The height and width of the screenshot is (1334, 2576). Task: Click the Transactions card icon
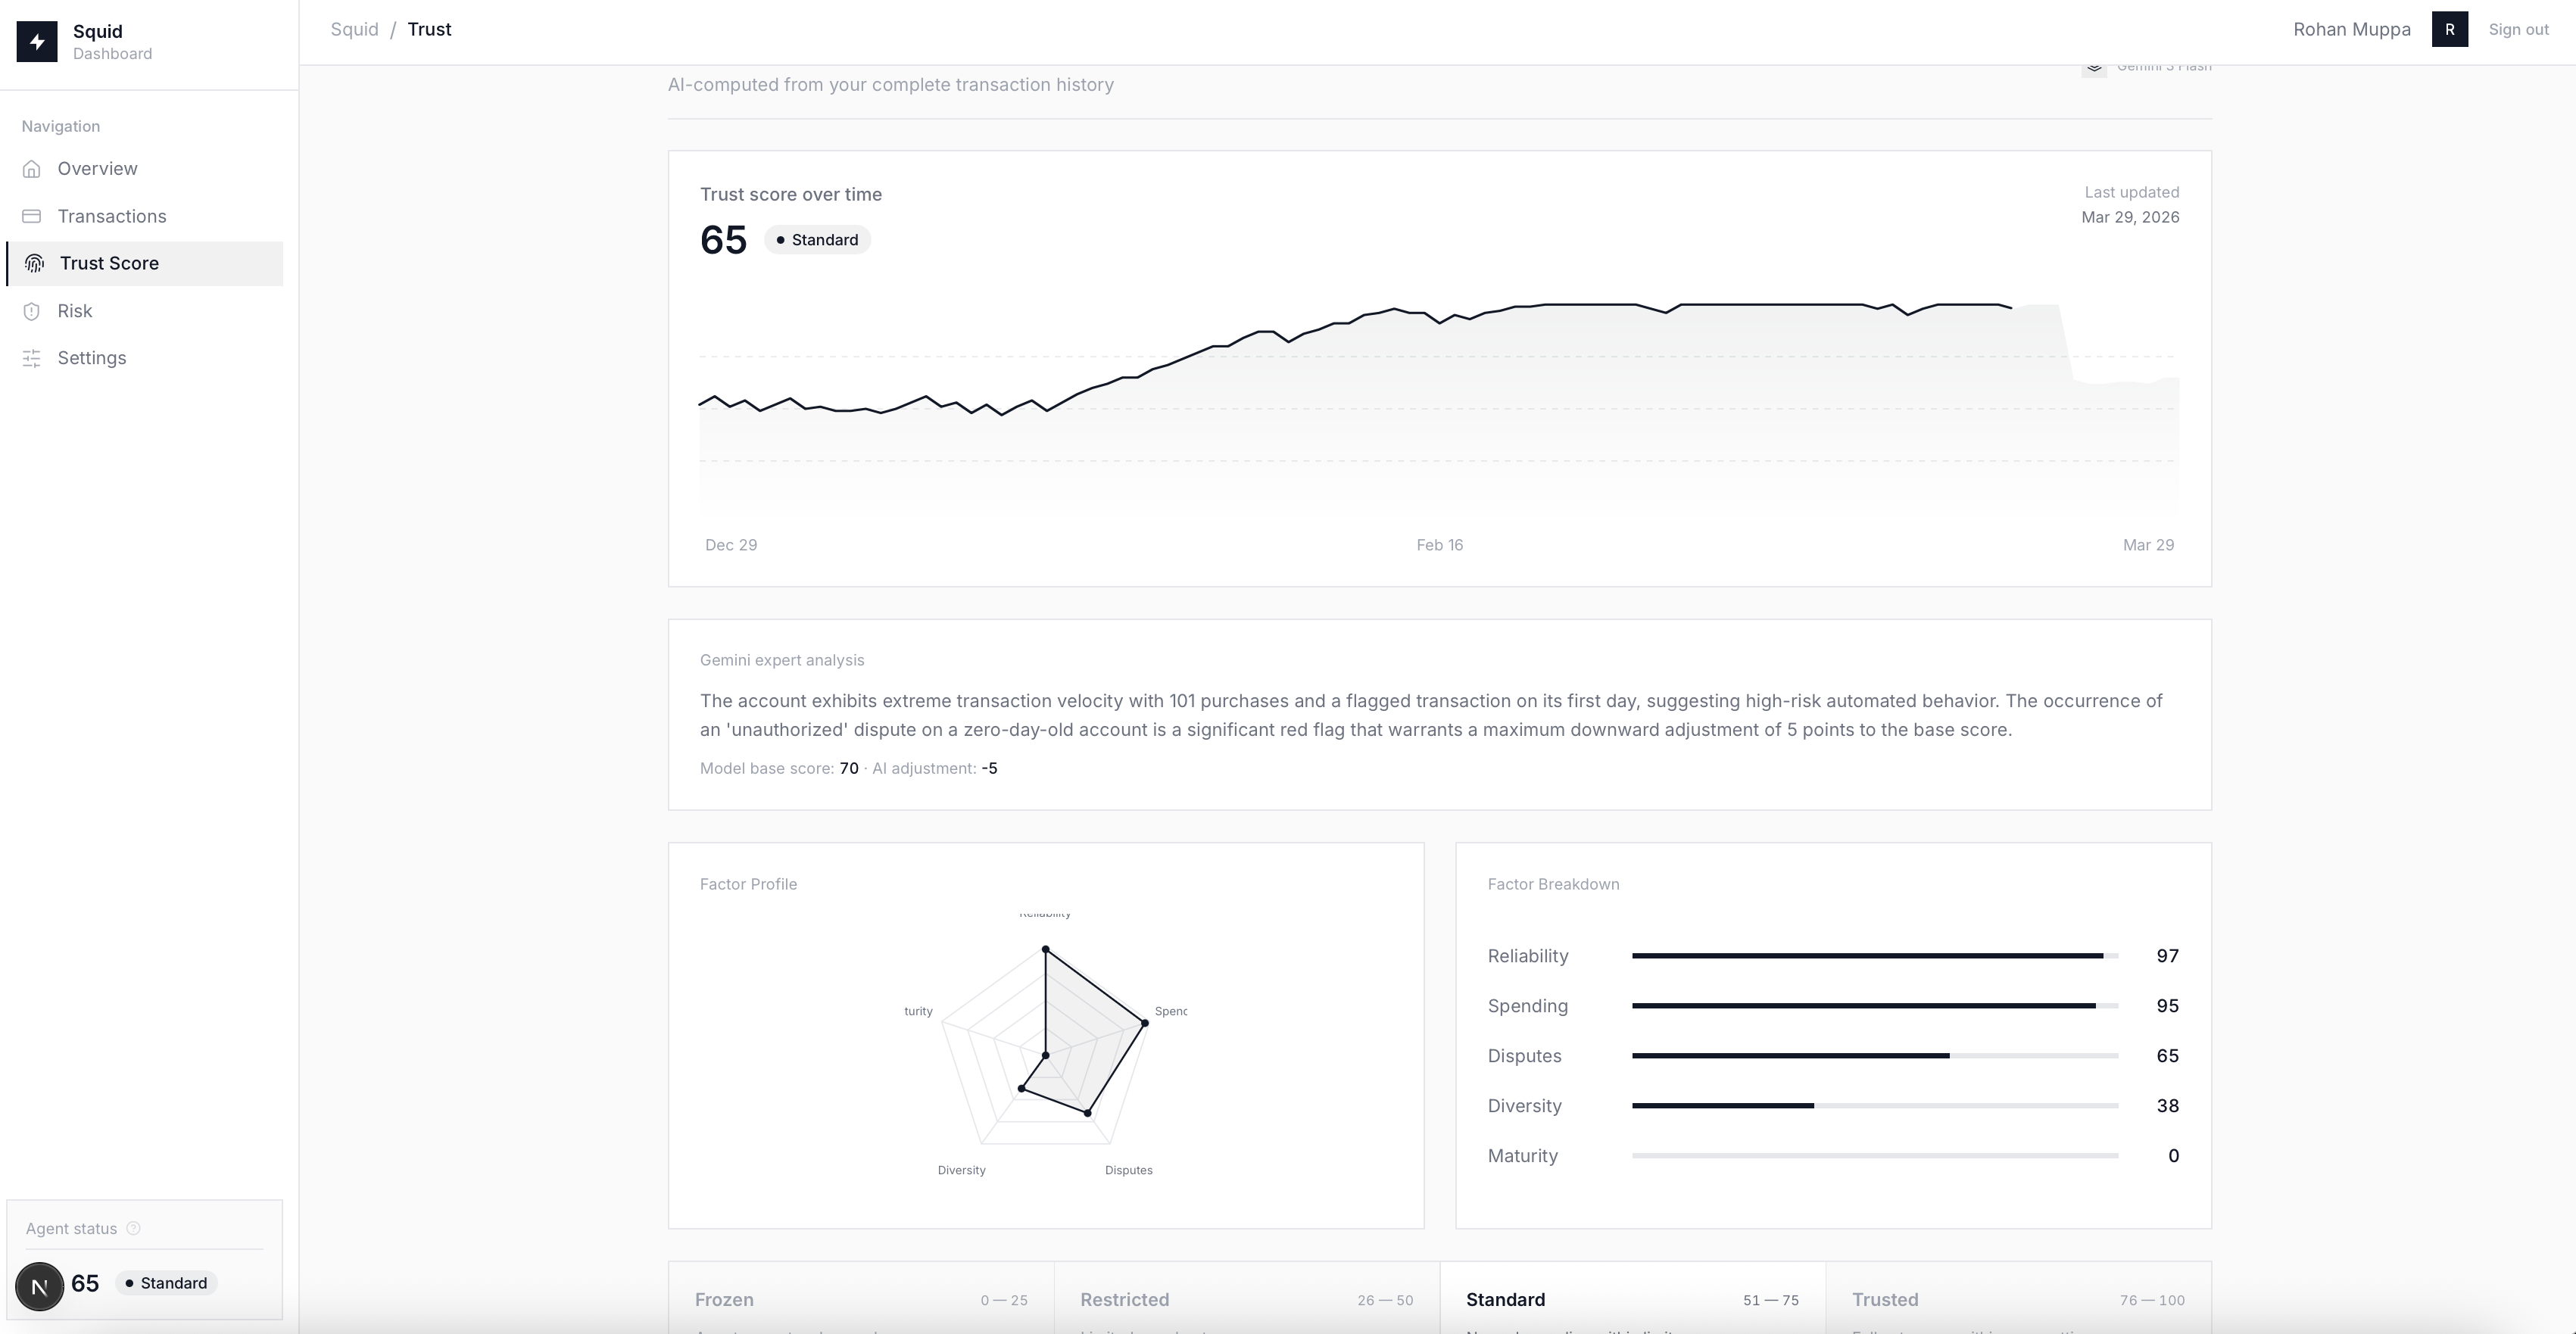32,216
